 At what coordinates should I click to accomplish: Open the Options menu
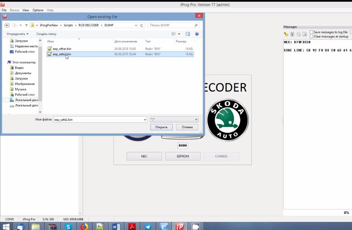[38, 10]
